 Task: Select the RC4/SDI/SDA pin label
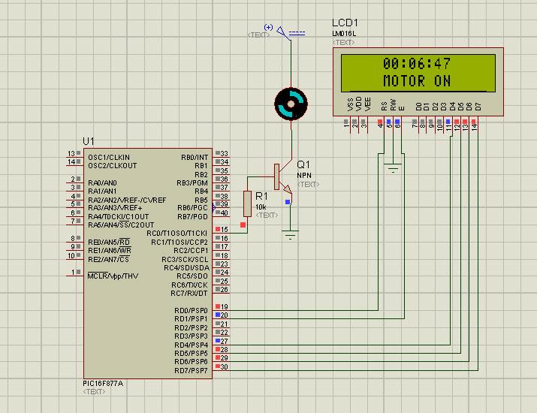pos(187,268)
